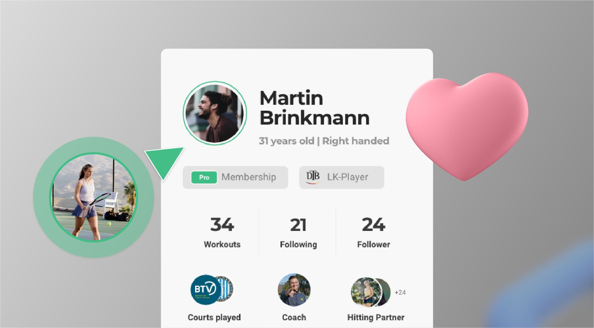Open the Pro Membership button

[x=235, y=177]
